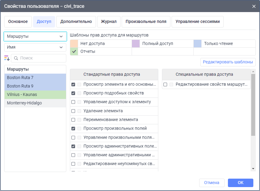Viewport: 260px width, 191px height.
Task: Open the Произвольные поля tab
Action: [x=146, y=22]
